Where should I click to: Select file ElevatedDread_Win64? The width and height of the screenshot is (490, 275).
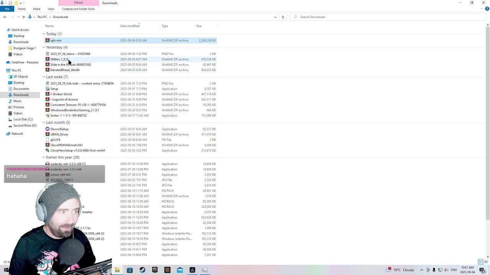(65, 70)
